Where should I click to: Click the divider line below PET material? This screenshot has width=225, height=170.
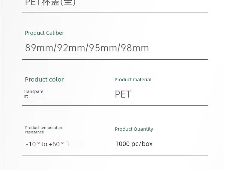click(x=115, y=106)
